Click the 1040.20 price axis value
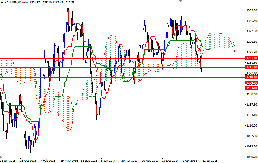Viewport: 258px width, 163px height. click(251, 157)
